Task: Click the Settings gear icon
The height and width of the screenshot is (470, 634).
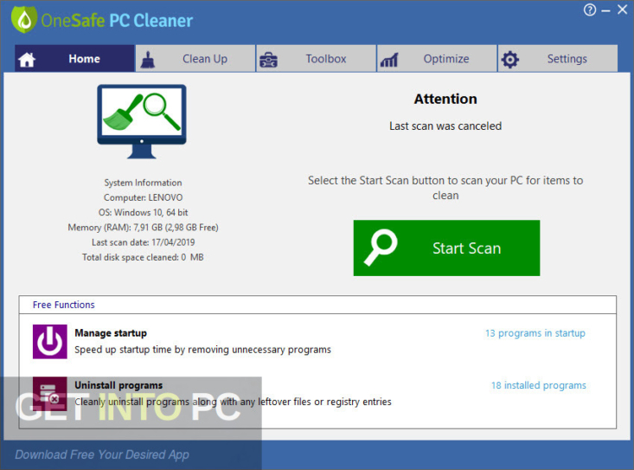Action: pyautogui.click(x=509, y=60)
